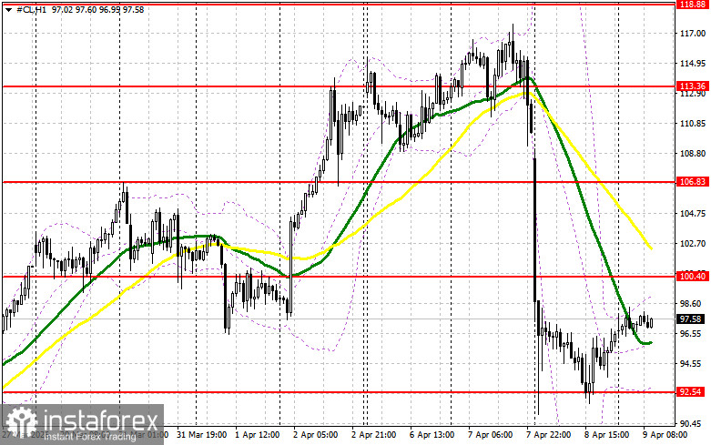
Task: Click the 31 Mar 19:00 time label
Action: pos(202,435)
